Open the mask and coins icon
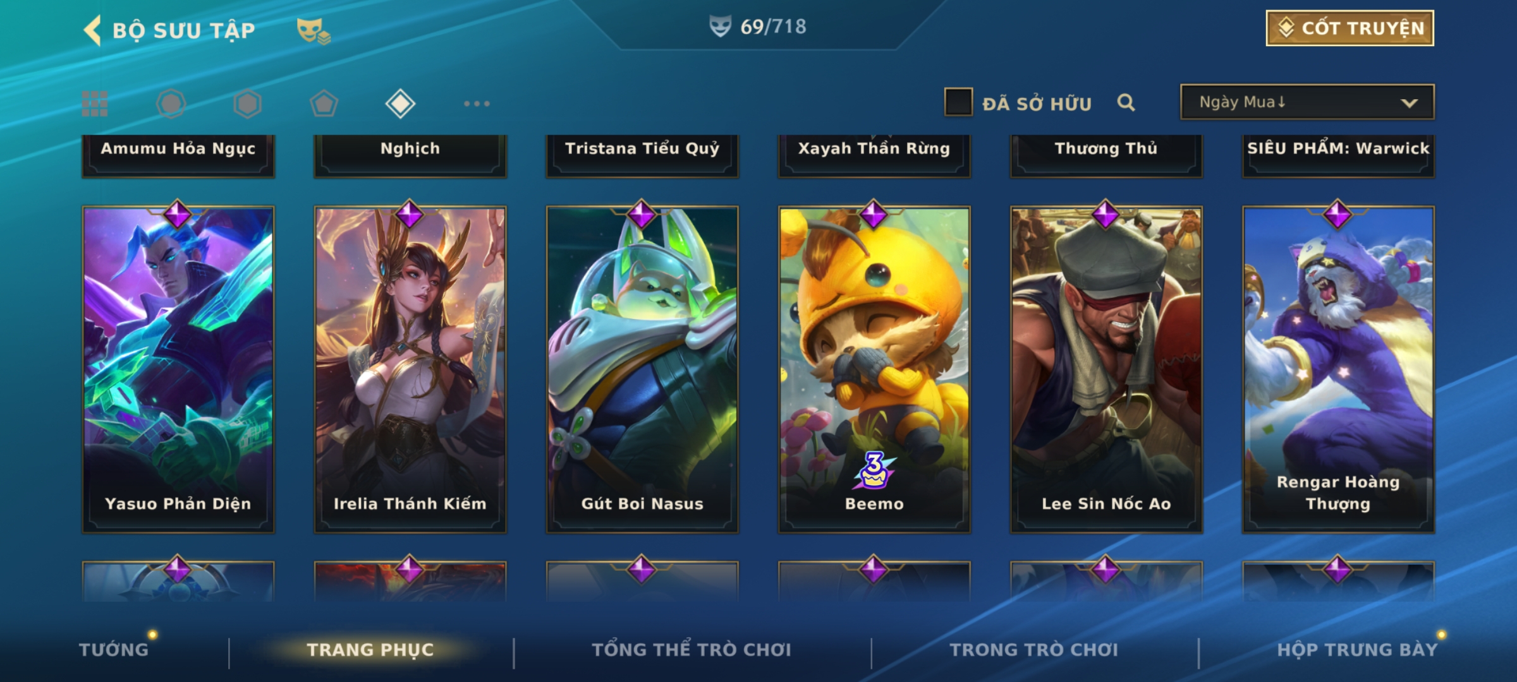Screen dimensions: 1517x682 pos(314,30)
